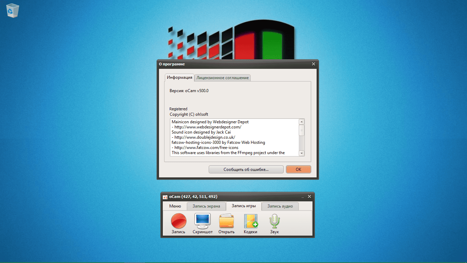
Task: Click the credits scrollbar thumb
Action: tap(301, 130)
